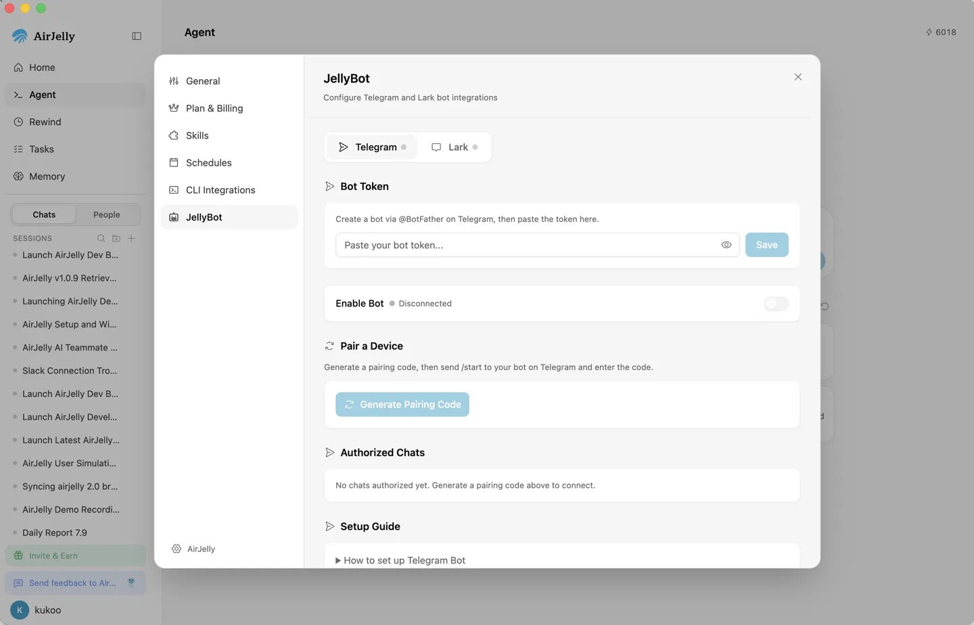The height and width of the screenshot is (625, 974).
Task: Open the Tasks section
Action: click(75, 149)
